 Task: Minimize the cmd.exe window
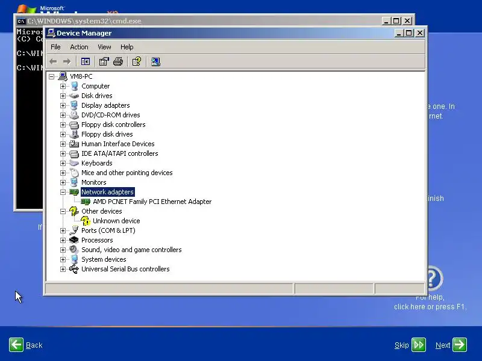click(386, 21)
